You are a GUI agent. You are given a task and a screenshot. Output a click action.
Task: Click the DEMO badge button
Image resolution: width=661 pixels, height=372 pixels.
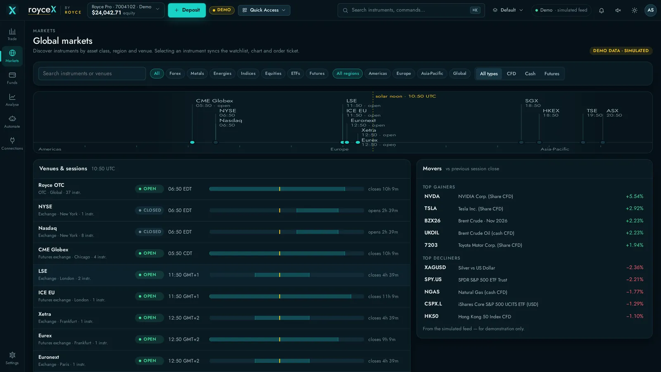pyautogui.click(x=222, y=10)
